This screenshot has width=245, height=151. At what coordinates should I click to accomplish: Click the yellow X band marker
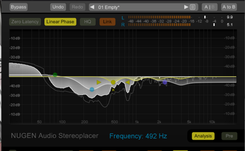tap(113, 90)
